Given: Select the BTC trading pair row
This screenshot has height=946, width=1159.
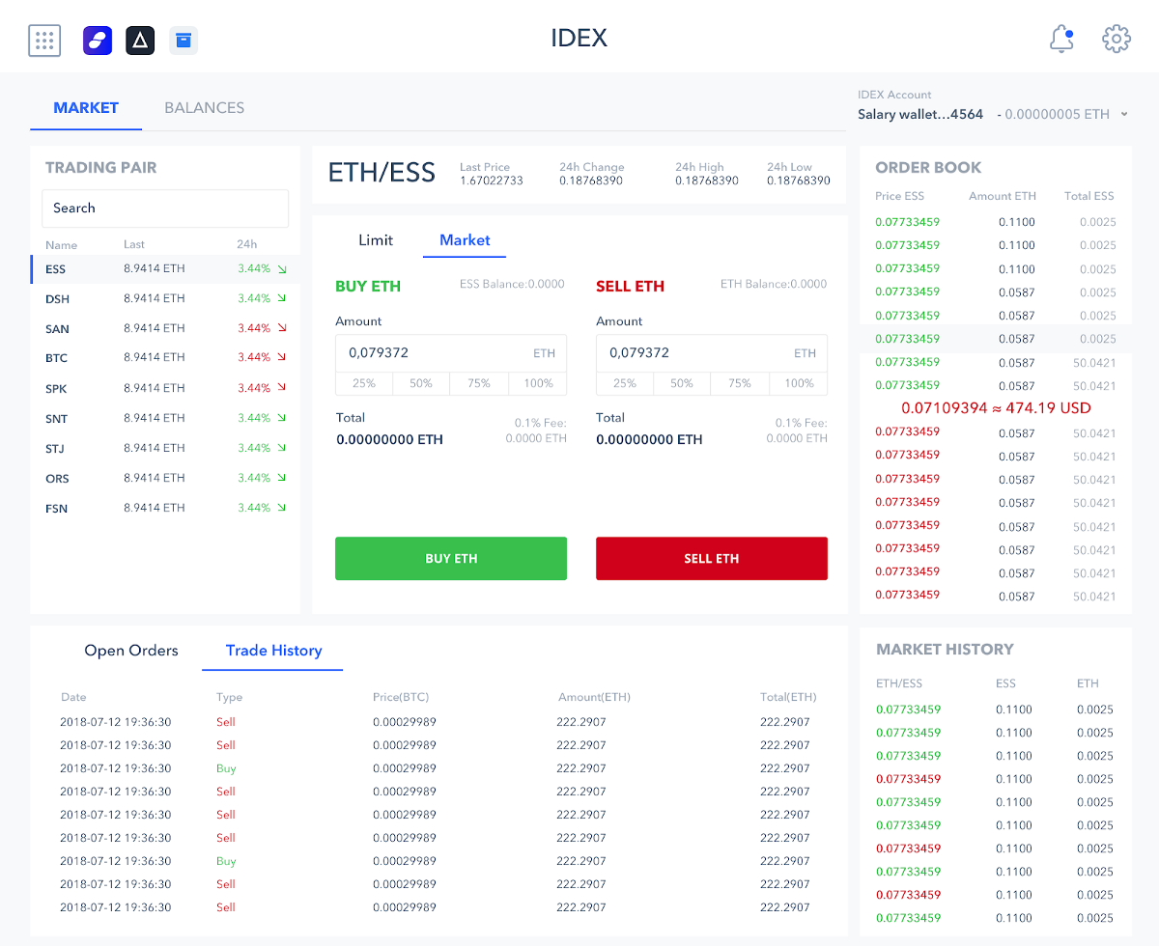Looking at the screenshot, I should (165, 358).
